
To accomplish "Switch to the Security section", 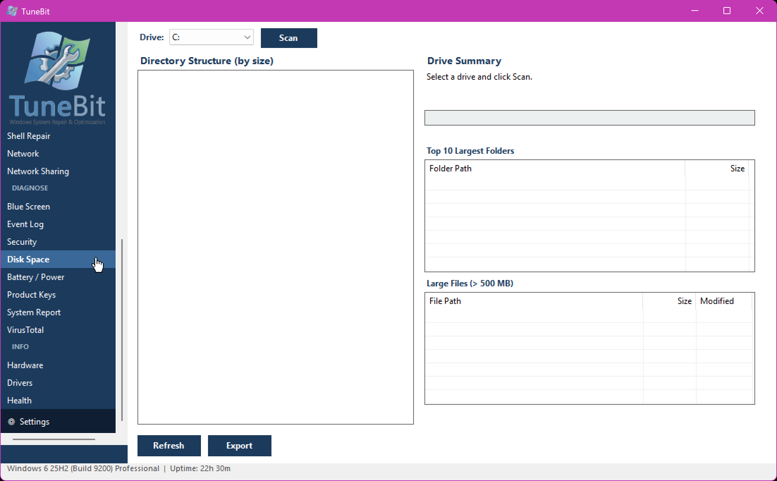I will click(58, 242).
